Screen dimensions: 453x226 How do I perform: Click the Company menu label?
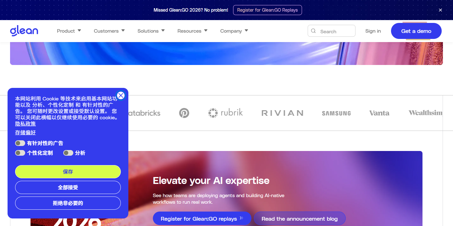(x=231, y=31)
